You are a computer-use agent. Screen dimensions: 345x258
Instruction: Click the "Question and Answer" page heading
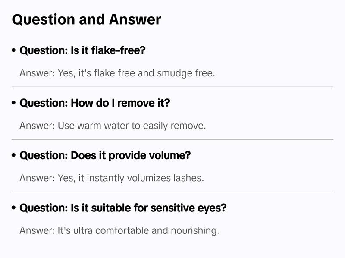pos(86,19)
